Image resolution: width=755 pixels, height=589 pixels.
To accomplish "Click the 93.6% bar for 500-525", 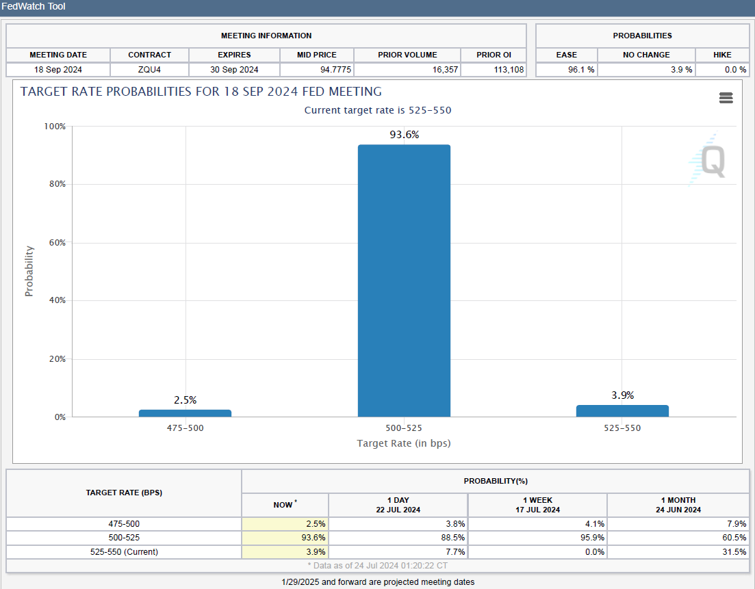I will click(x=404, y=280).
